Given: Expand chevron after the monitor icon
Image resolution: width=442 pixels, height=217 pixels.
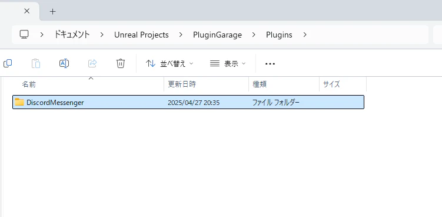Looking at the screenshot, I should click(42, 35).
